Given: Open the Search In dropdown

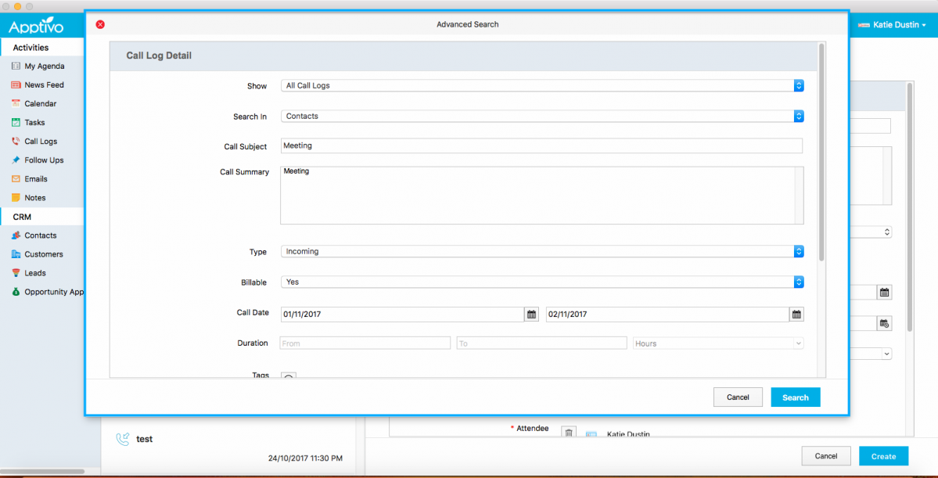Looking at the screenshot, I should pos(798,117).
